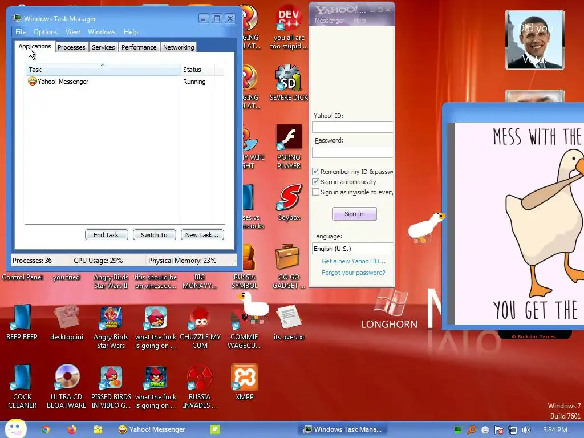The height and width of the screenshot is (438, 584).
Task: Open the ULTRA CD BLOATWARE icon
Action: [x=66, y=387]
